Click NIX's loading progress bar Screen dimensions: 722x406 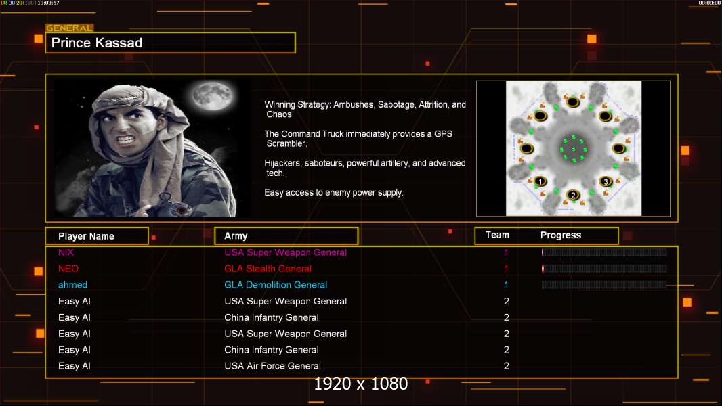click(604, 252)
